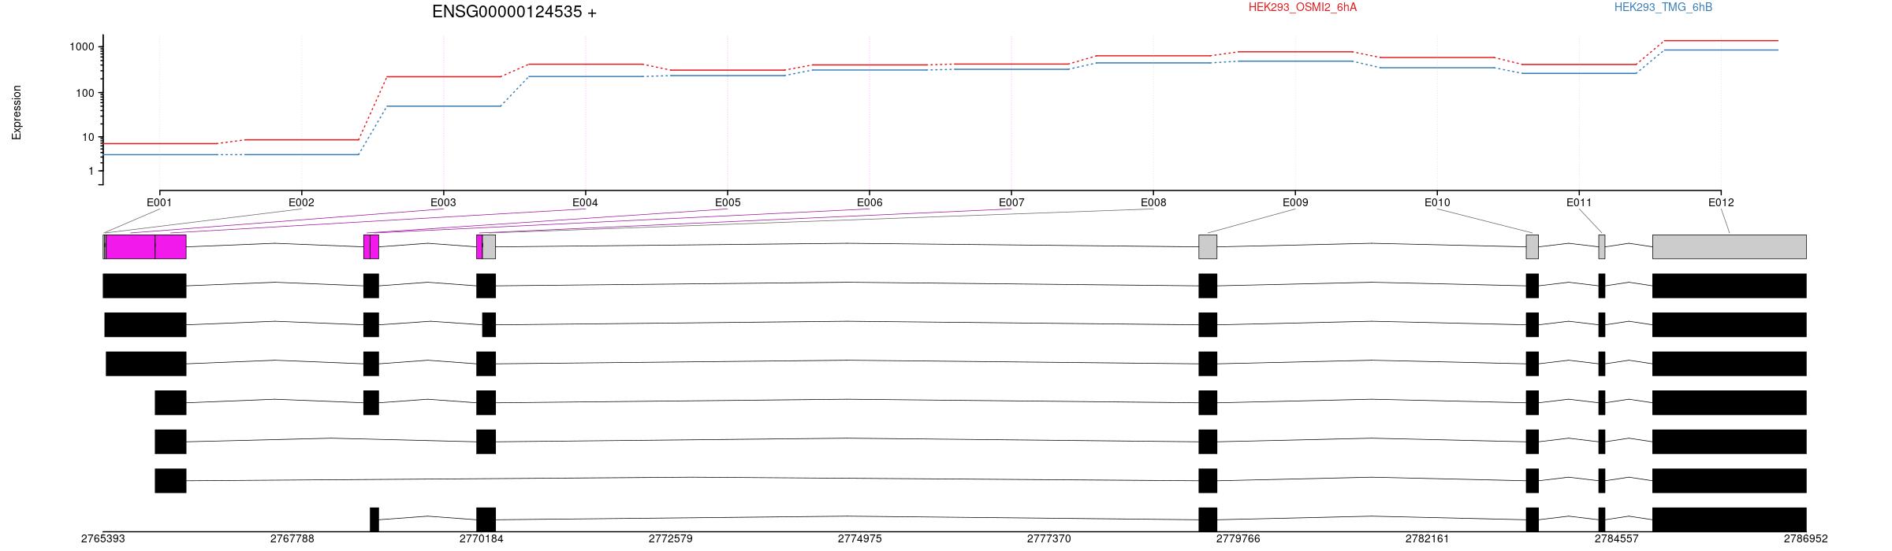Click genomic coordinate 2784557
This screenshot has height=551, width=1892.
click(1617, 539)
